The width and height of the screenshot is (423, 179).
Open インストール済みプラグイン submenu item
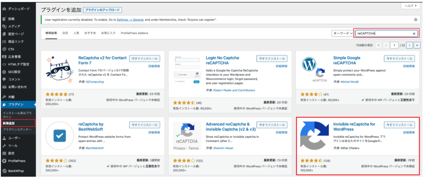(x=18, y=115)
